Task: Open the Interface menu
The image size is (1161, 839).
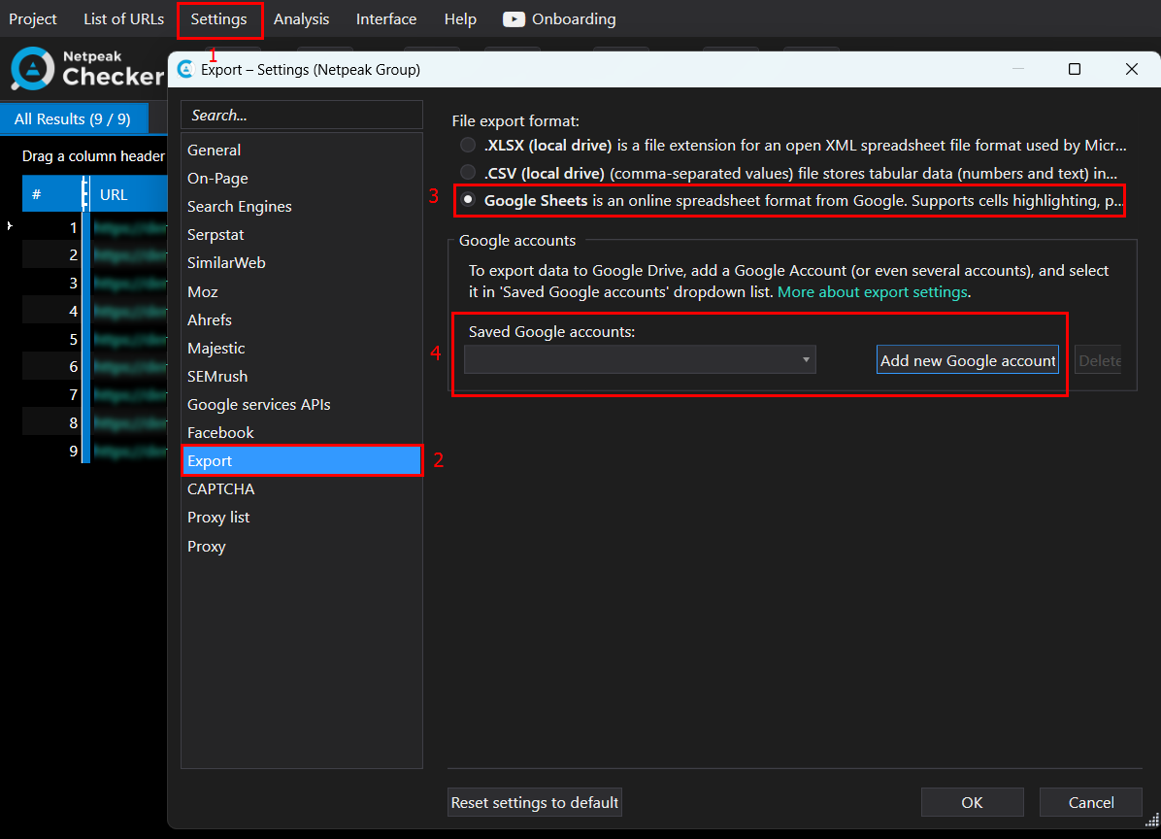Action: (386, 19)
